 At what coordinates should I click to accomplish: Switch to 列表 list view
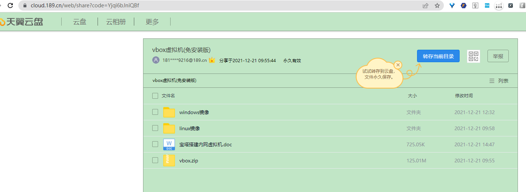click(499, 81)
